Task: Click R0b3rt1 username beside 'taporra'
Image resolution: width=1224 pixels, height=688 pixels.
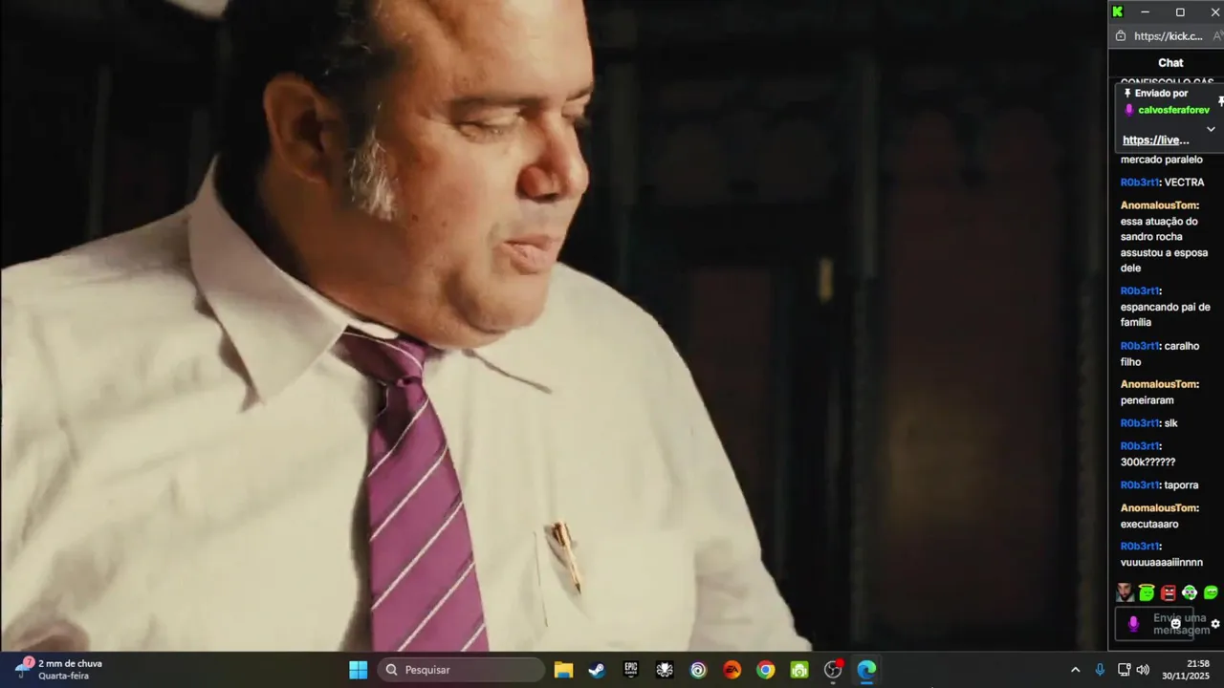Action: pos(1139,485)
